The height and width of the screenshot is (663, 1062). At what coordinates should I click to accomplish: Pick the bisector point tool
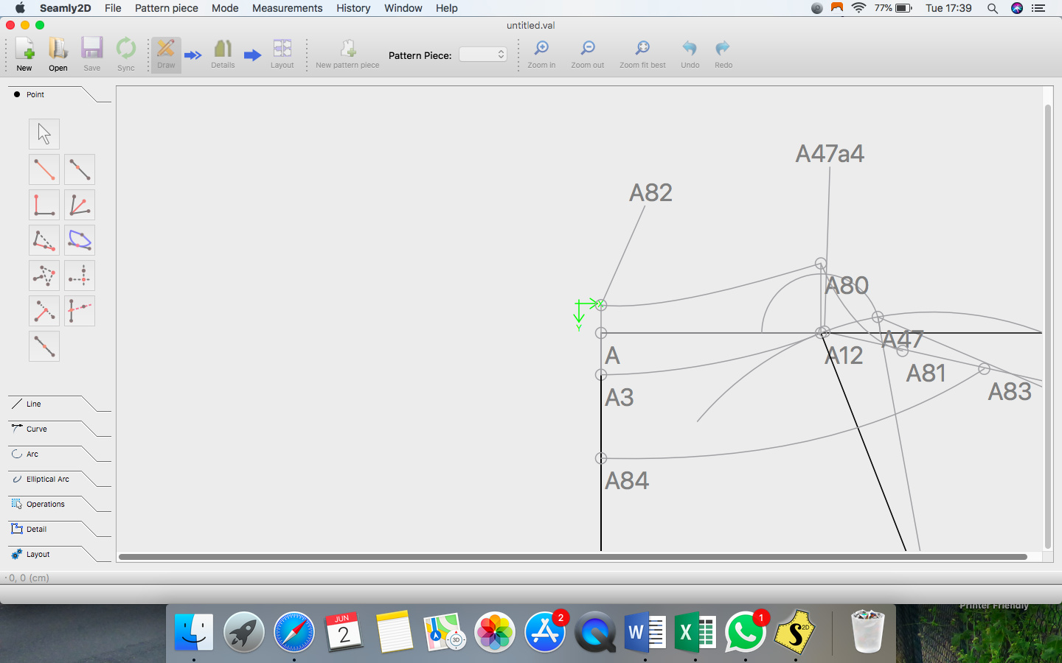(x=80, y=205)
